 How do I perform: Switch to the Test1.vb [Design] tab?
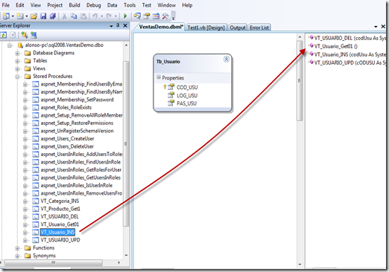tap(206, 27)
